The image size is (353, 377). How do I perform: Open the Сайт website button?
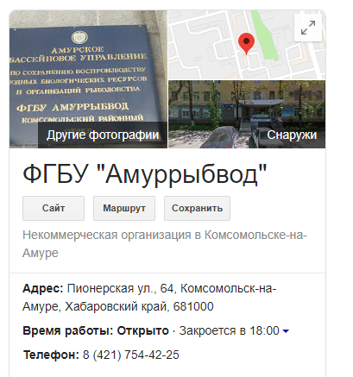54,208
